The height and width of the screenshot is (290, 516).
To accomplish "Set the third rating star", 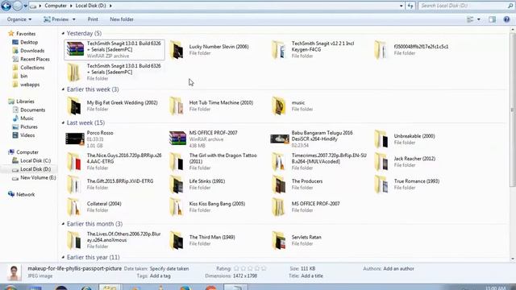I will [x=250, y=268].
